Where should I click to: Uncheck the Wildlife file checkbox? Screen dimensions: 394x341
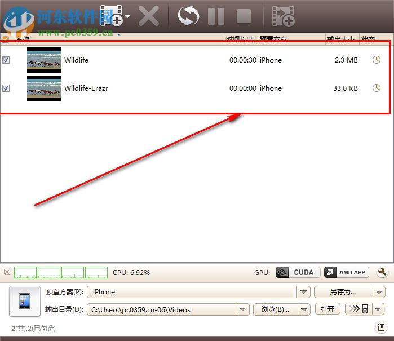pyautogui.click(x=6, y=60)
